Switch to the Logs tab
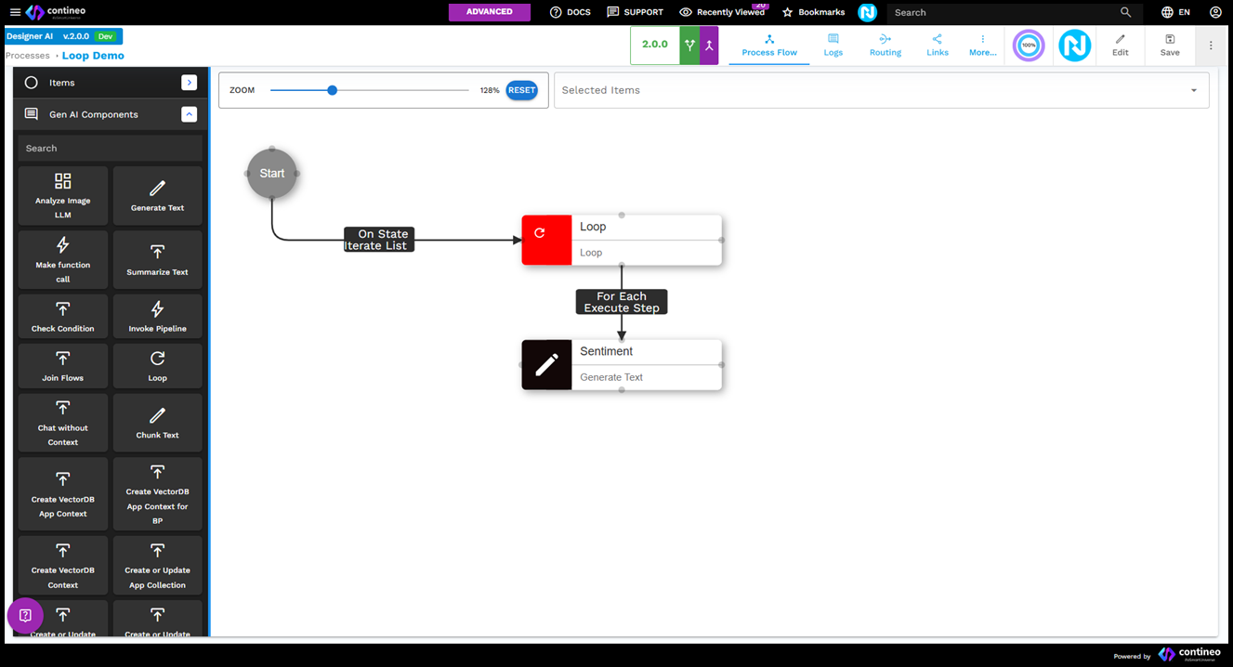The height and width of the screenshot is (667, 1233). (833, 45)
